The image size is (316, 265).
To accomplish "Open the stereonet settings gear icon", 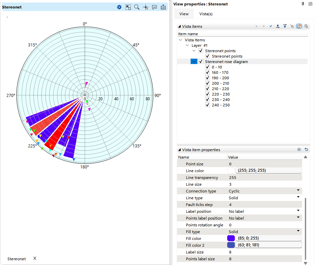I will coord(119,7).
